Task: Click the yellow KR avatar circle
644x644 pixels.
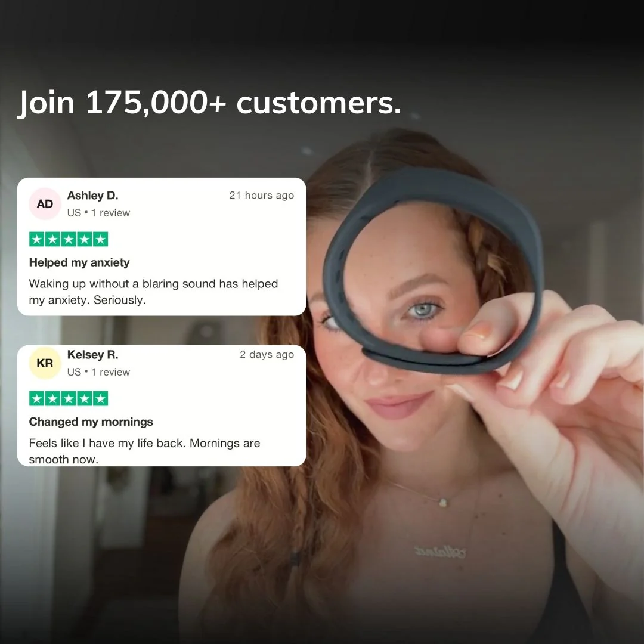Action: pyautogui.click(x=45, y=363)
